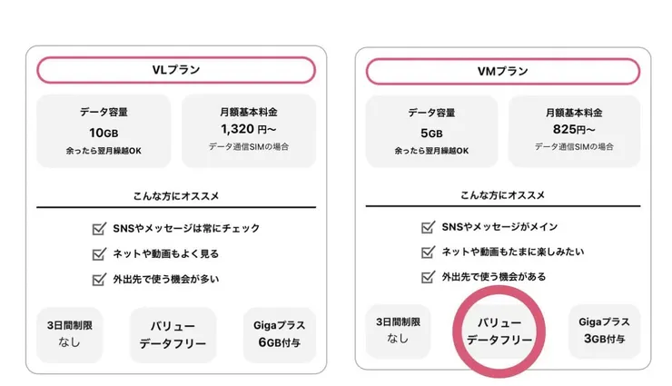672x386 pixels.
Task: Click the VM plan 5GB data capacity box
Action: [432, 132]
